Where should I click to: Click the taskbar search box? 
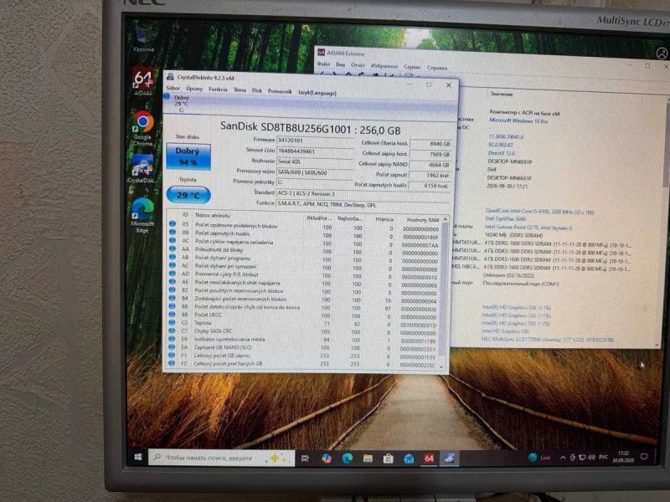(221, 458)
